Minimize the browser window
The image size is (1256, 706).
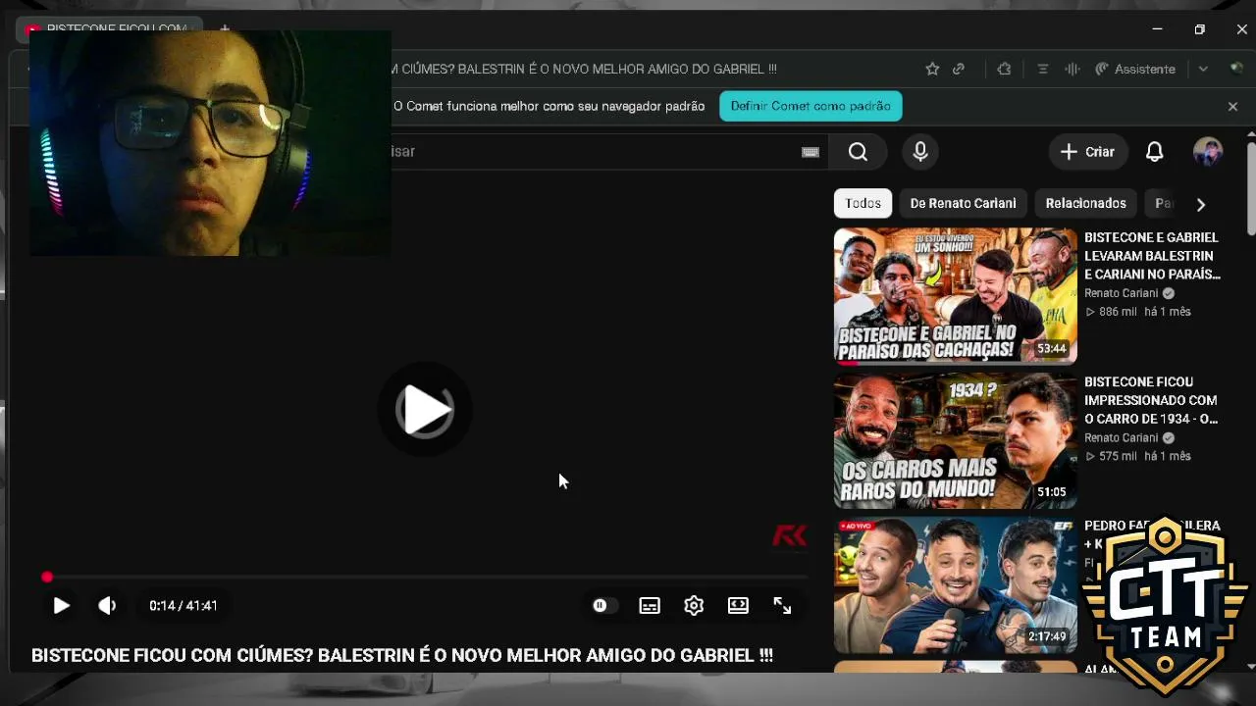point(1157,29)
